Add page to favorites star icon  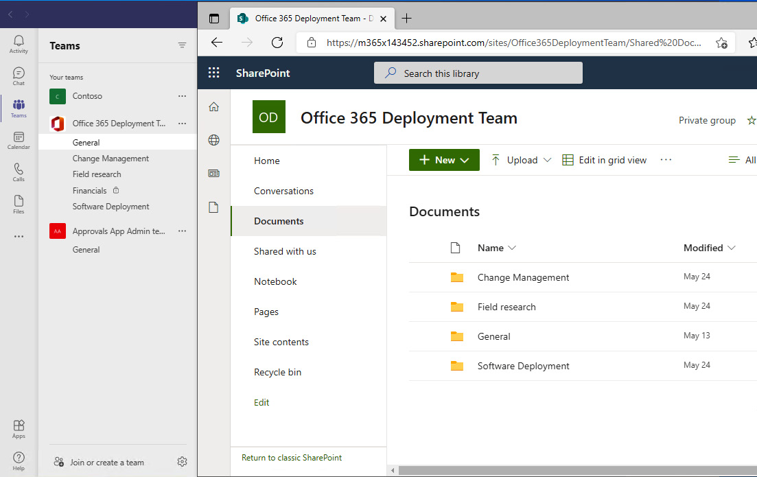click(x=721, y=43)
